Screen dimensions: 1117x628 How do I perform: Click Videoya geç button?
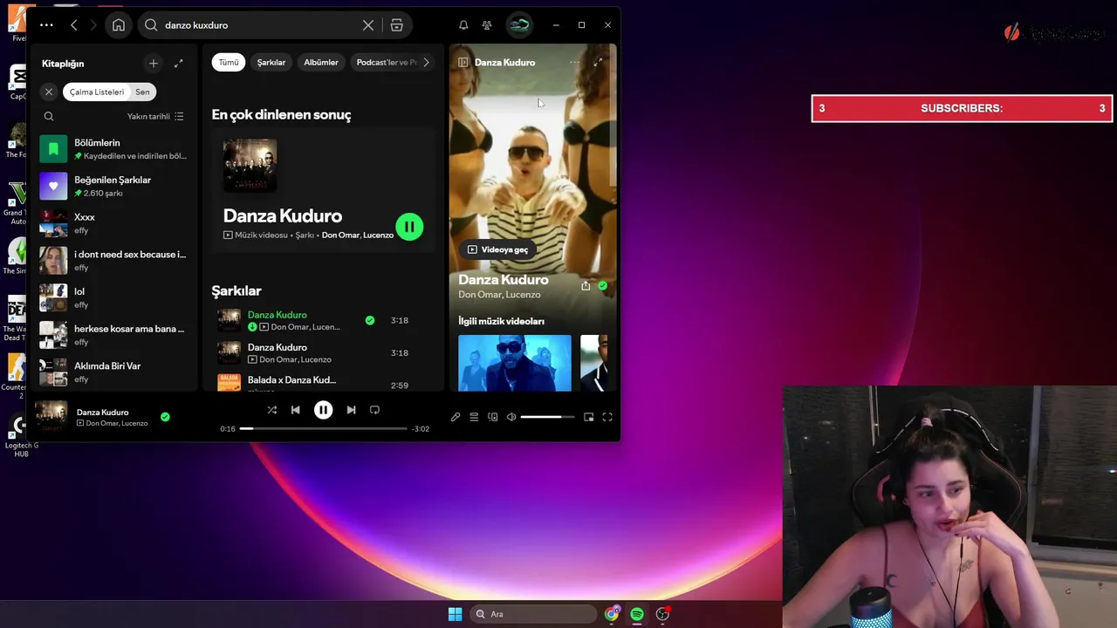coord(497,249)
